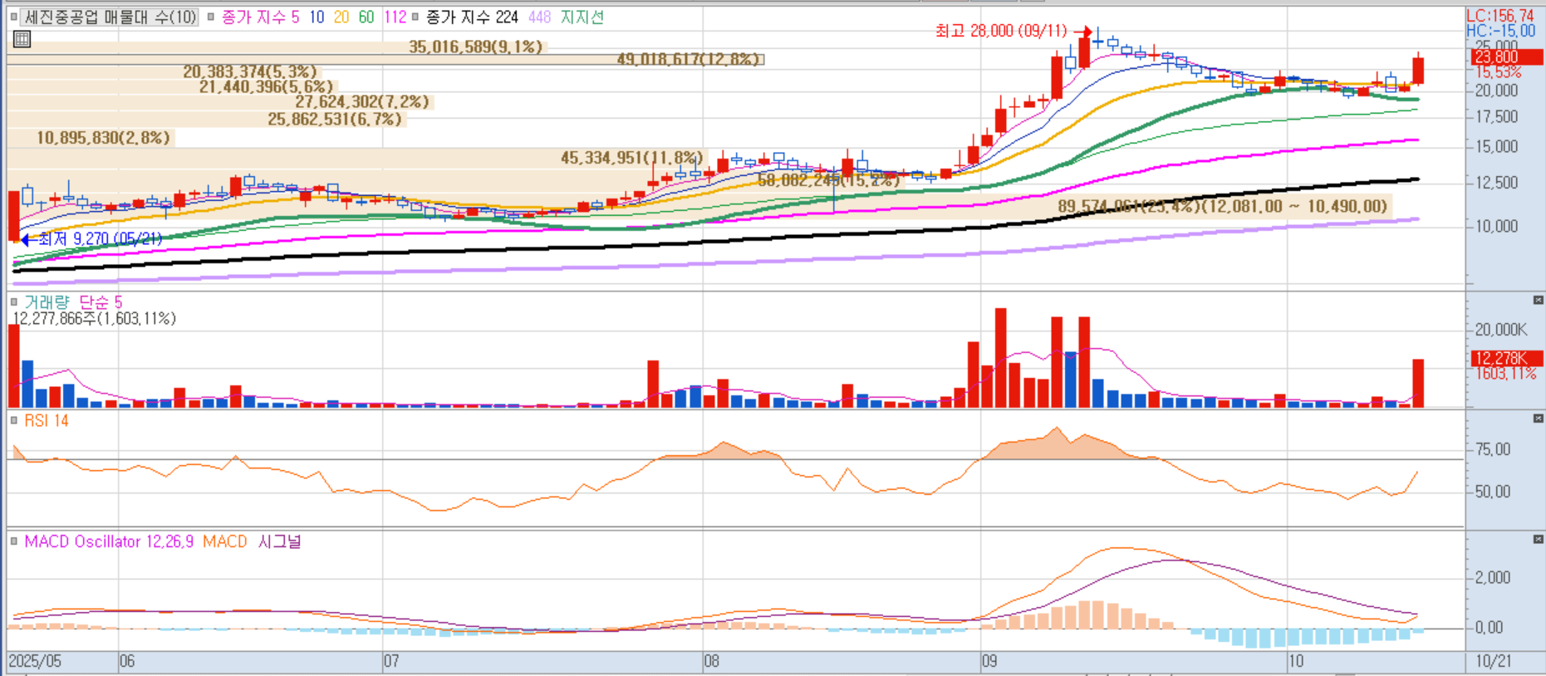Select the blue 10 moving average label
The width and height of the screenshot is (1546, 676).
317,17
